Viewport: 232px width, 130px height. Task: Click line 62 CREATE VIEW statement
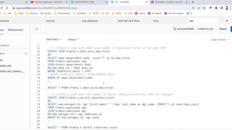(x=78, y=51)
